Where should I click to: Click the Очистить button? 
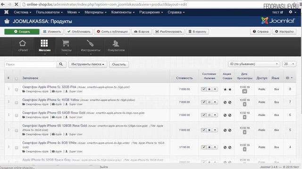point(119,64)
